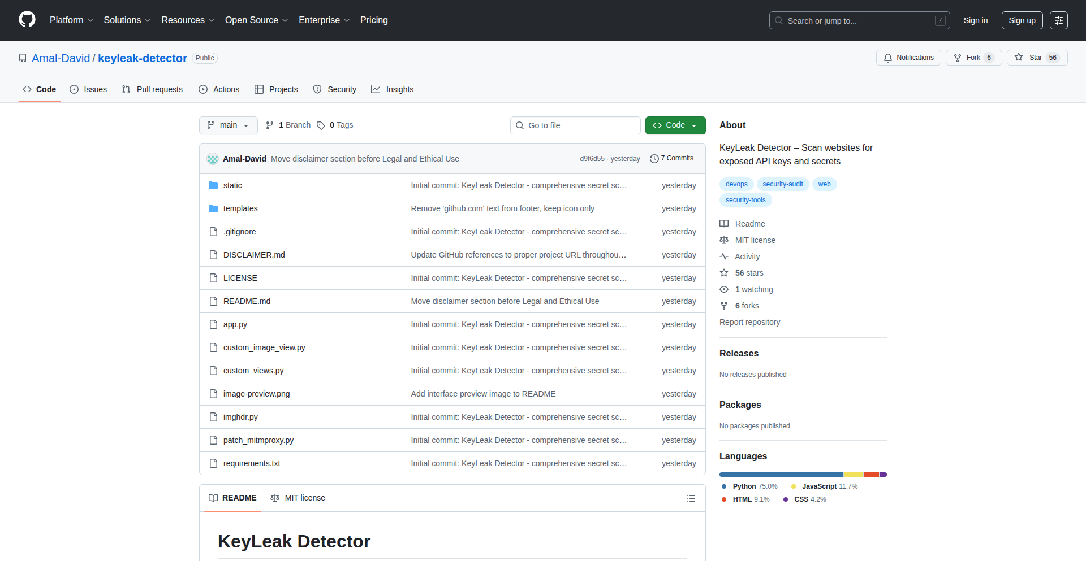Click the Notifications bell button
Viewport: 1086px width, 561px height.
pyautogui.click(x=908, y=58)
